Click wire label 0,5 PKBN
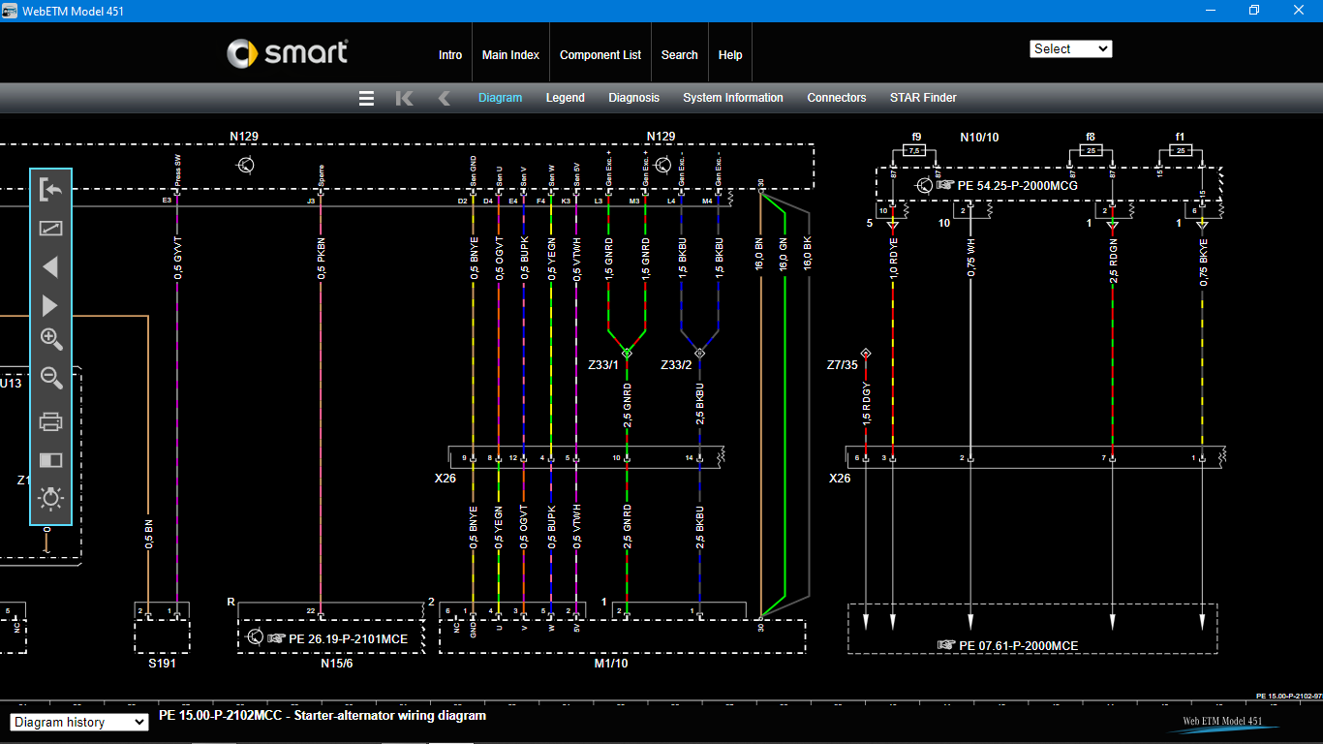Screen dimensions: 1323x744 click(321, 259)
